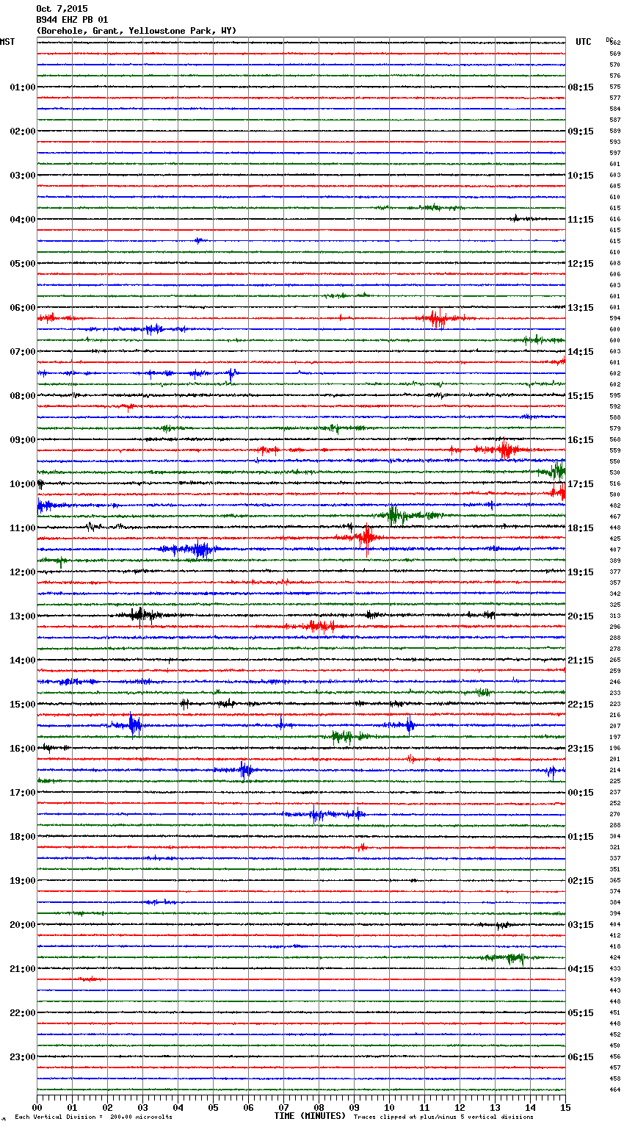
Task: Select the 21:00 MST row label
Action: (23, 969)
